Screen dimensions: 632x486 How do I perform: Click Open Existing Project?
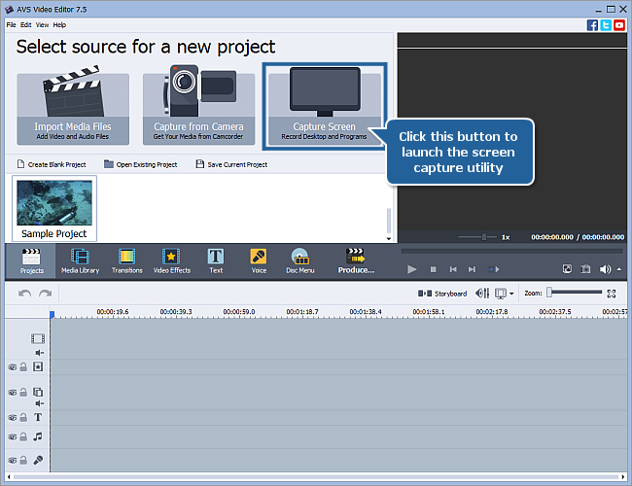click(140, 164)
